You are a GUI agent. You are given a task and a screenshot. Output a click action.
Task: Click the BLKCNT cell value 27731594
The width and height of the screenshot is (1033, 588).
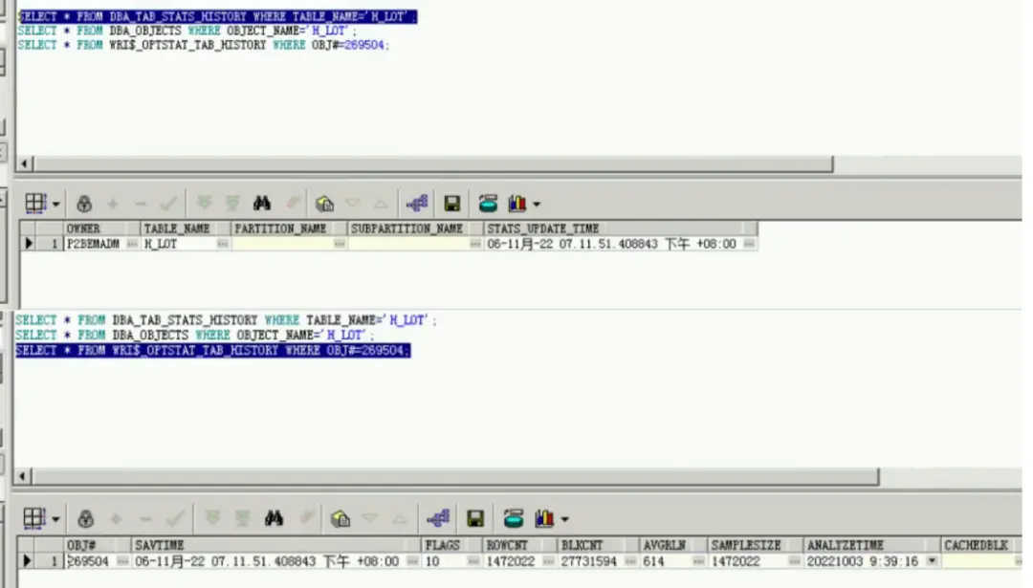589,561
